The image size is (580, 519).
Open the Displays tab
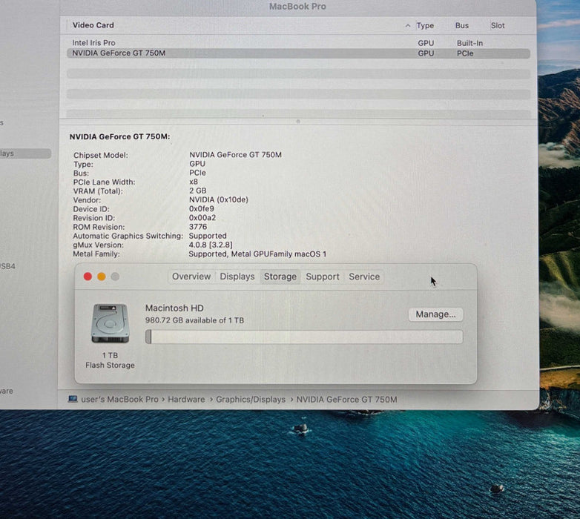tap(237, 277)
